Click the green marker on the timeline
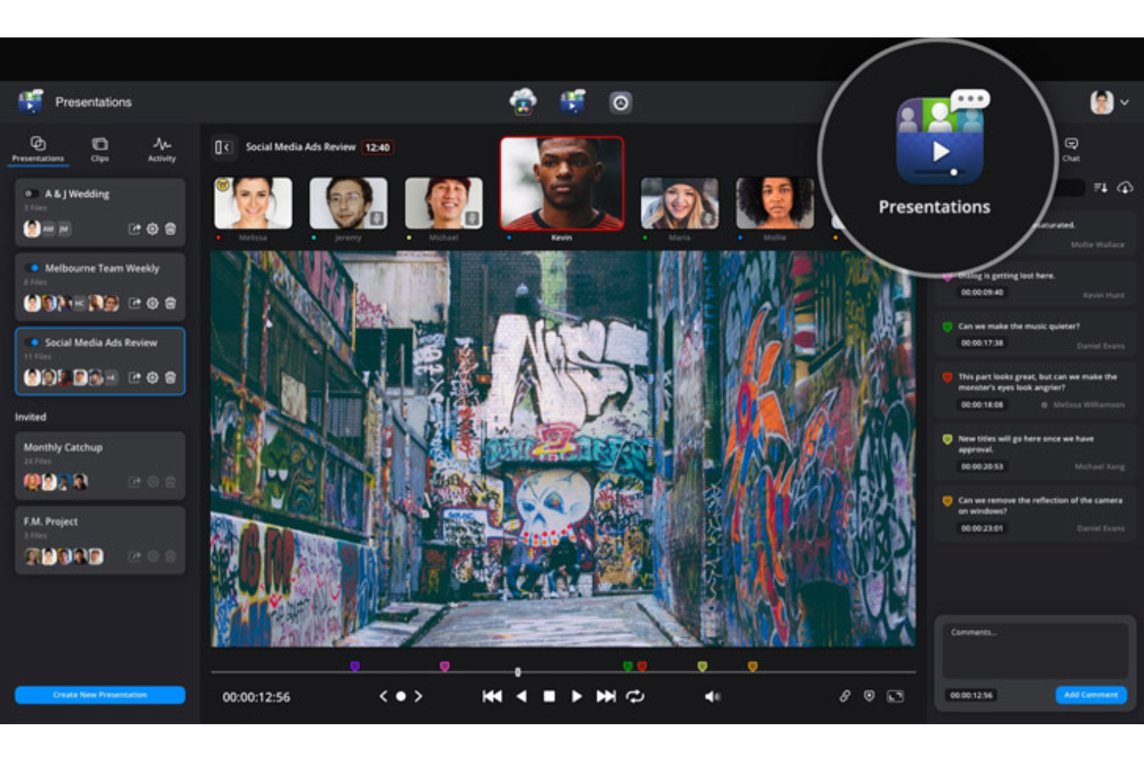This screenshot has height=762, width=1144. point(628,665)
